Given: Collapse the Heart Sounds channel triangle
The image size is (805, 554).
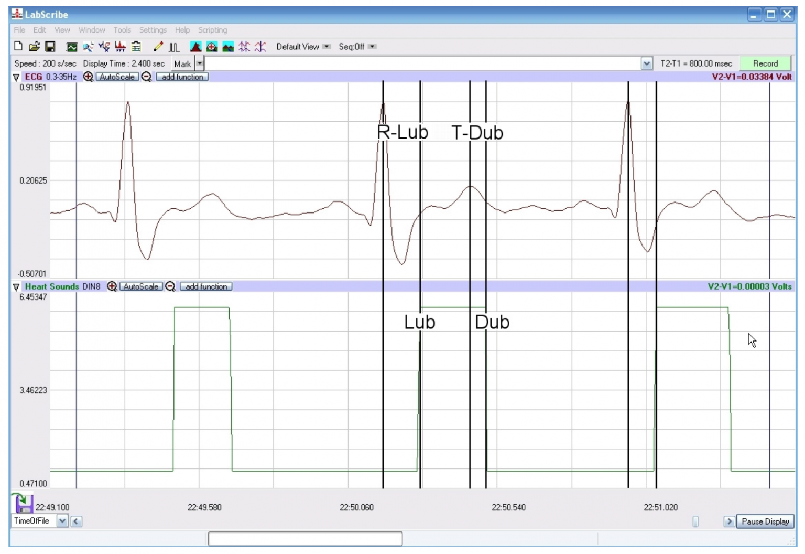Looking at the screenshot, I should 16,287.
